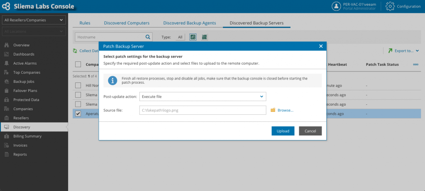
Task: Click the user profile avatar icon
Action: [x=336, y=6]
